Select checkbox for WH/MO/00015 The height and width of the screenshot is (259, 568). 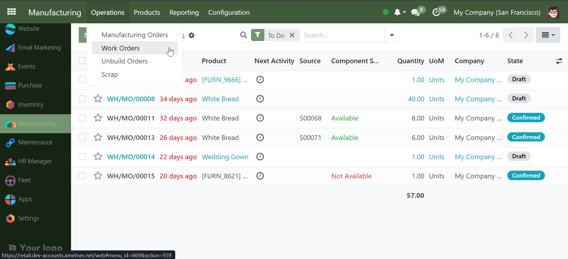tap(82, 176)
